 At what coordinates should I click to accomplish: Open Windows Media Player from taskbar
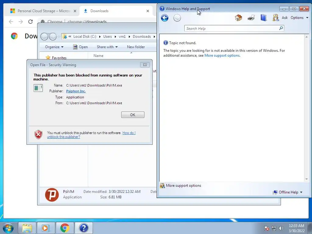pyautogui.click(x=46, y=228)
